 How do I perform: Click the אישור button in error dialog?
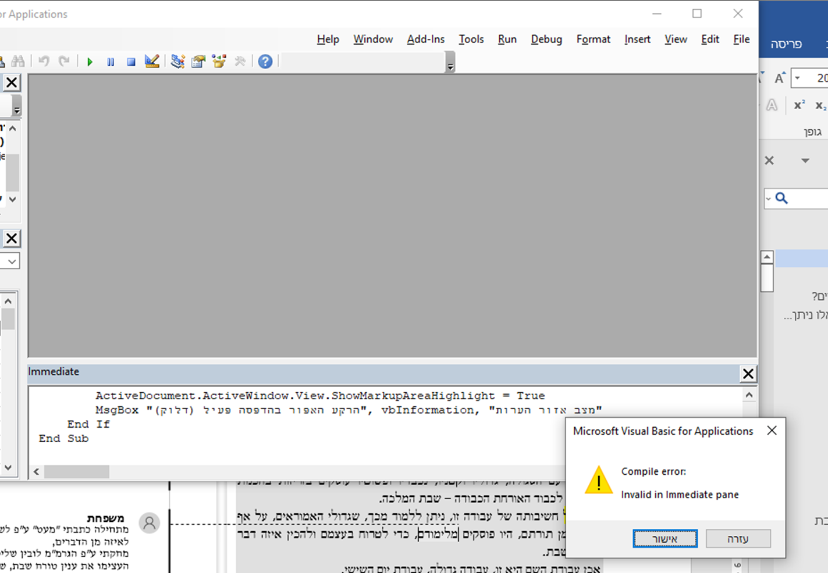pos(664,539)
